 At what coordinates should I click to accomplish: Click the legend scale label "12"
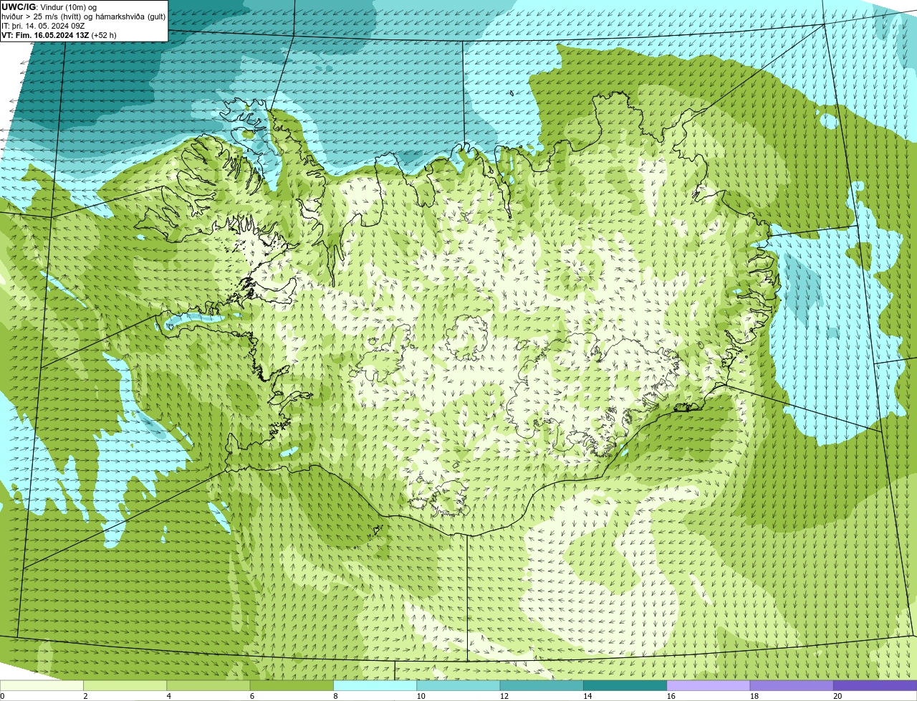(504, 696)
